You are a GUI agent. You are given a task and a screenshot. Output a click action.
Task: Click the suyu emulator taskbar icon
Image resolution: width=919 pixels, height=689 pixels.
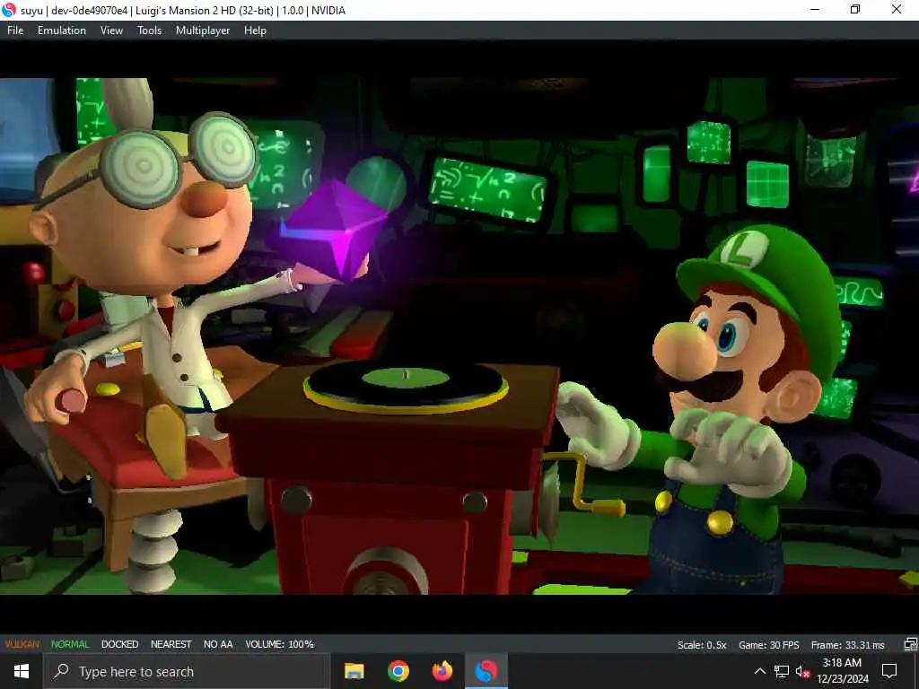486,671
